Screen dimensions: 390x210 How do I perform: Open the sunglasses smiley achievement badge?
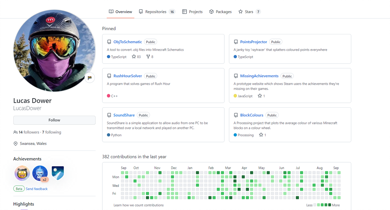(22, 173)
